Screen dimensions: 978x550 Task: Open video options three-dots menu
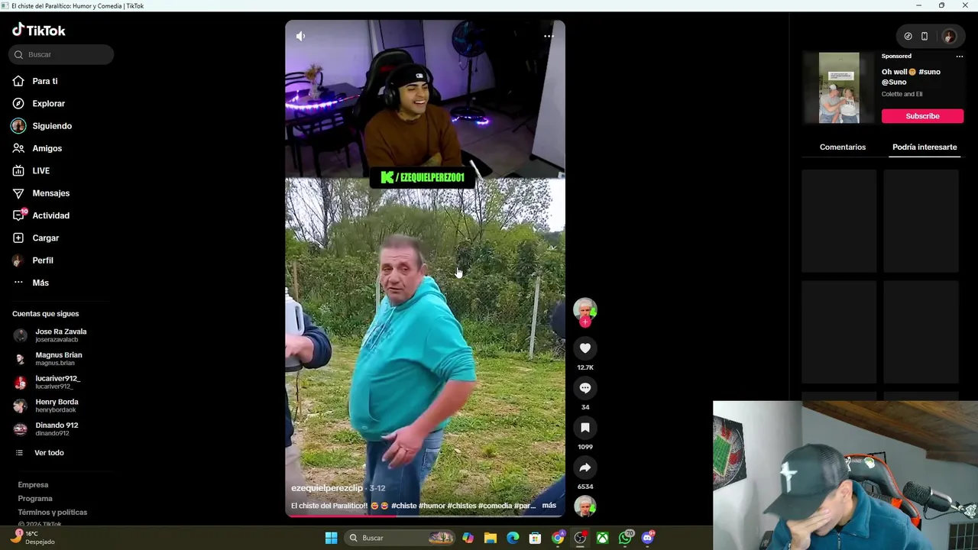(x=549, y=36)
